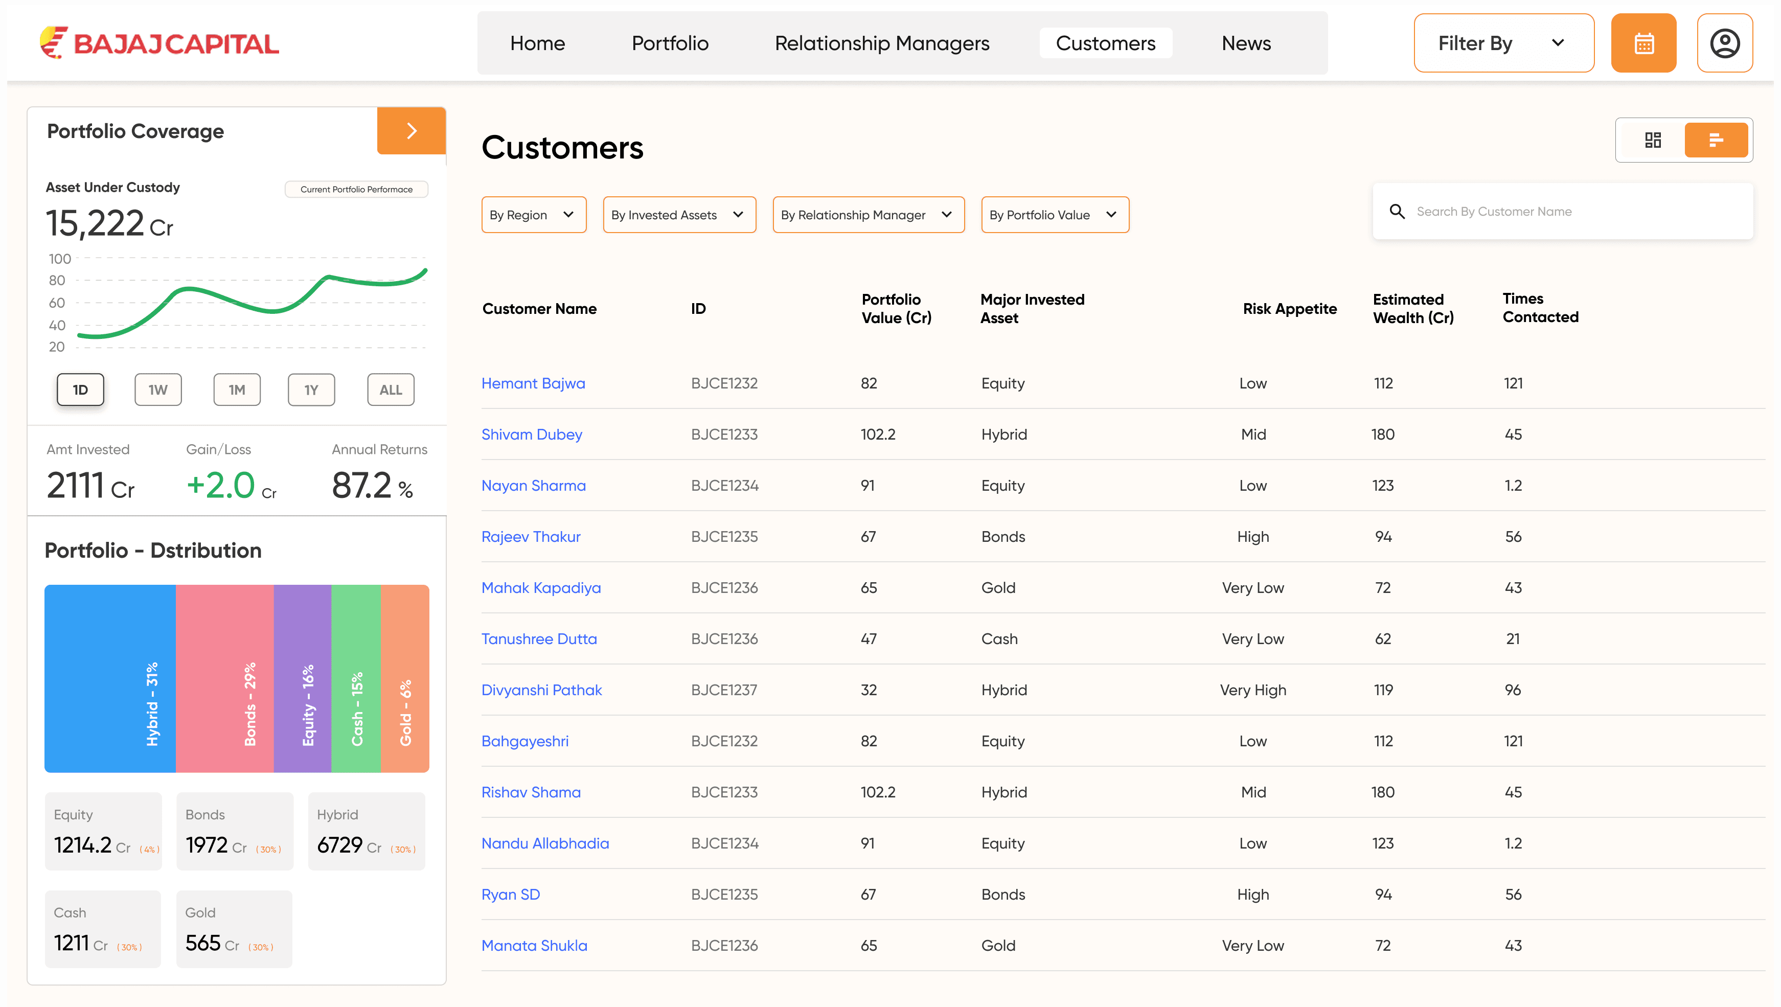Expand the By Region dropdown
Image resolution: width=1781 pixels, height=1007 pixels.
click(x=533, y=215)
